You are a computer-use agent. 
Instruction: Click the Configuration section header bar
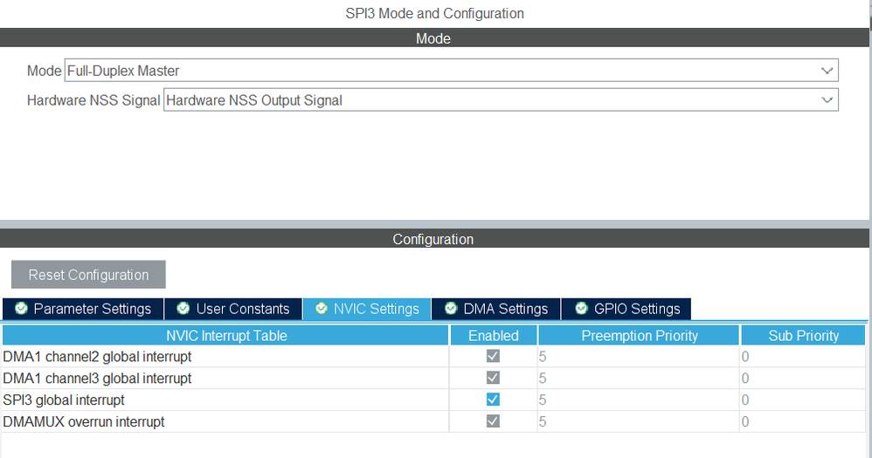[x=433, y=239]
